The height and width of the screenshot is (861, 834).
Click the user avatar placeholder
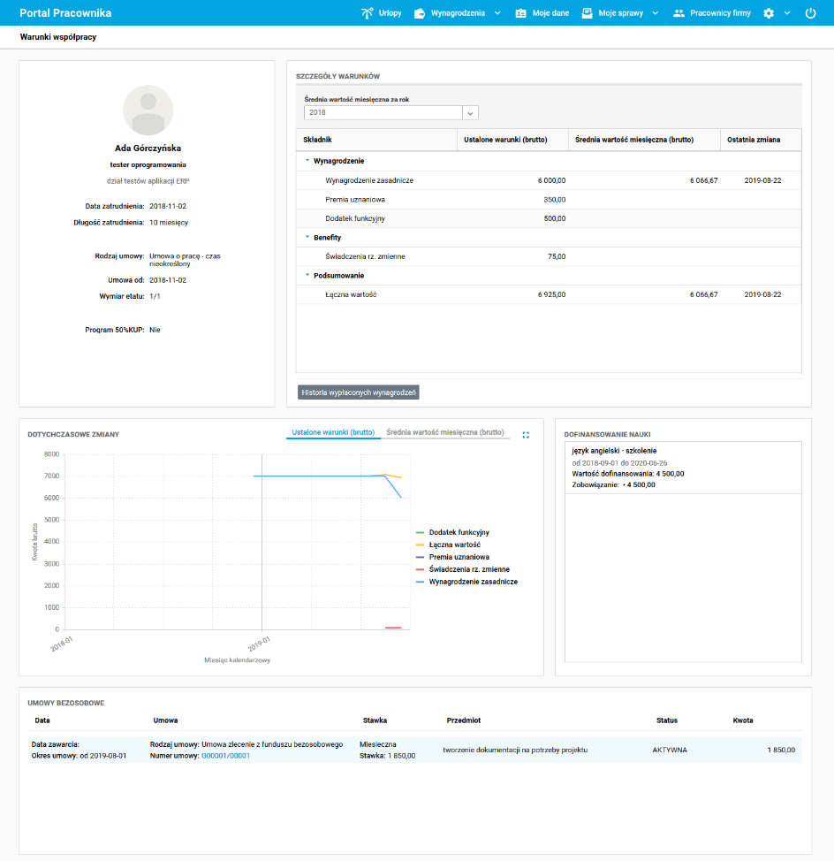(x=148, y=110)
